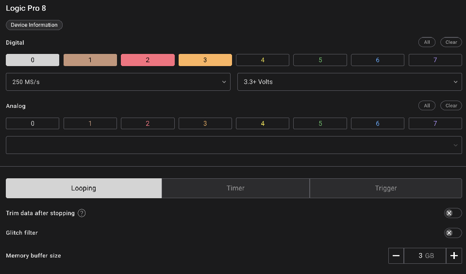Image resolution: width=466 pixels, height=274 pixels.
Task: Toggle Trim data after stopping switch
Action: tap(453, 213)
